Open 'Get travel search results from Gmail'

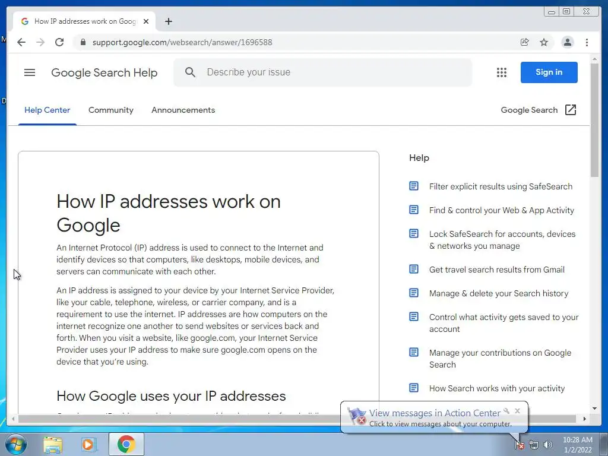point(497,270)
